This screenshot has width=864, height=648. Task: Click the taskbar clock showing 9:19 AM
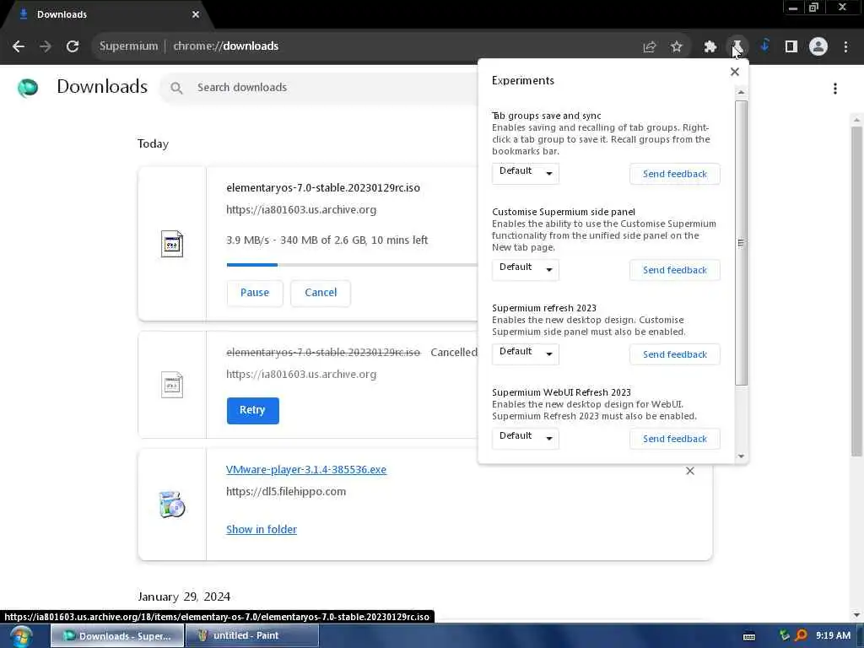click(833, 635)
